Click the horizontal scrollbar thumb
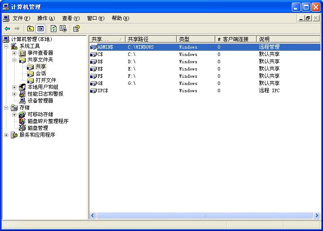The height and width of the screenshot is (231, 323). tap(205, 216)
